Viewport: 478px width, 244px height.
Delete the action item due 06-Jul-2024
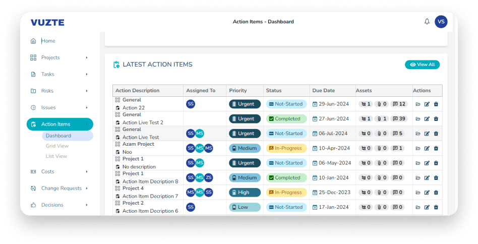(436, 134)
